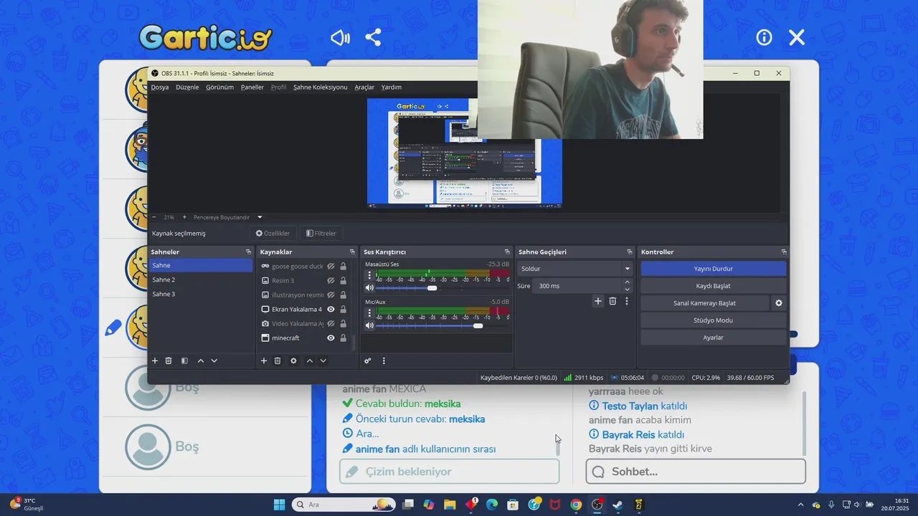Image resolution: width=918 pixels, height=516 pixels.
Task: Decrease Süre duration with down arrow
Action: point(628,290)
